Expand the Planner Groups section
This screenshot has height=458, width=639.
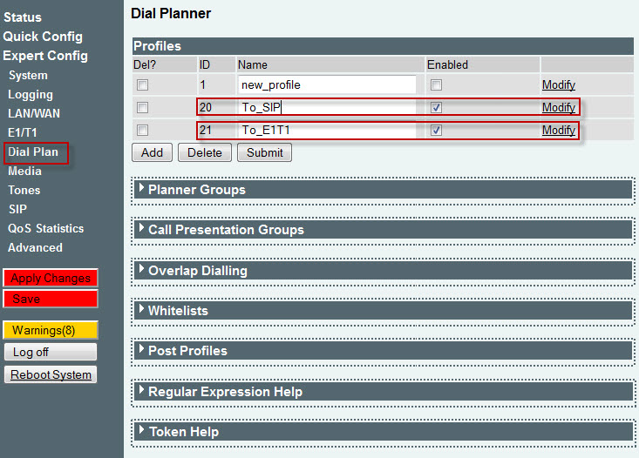383,190
